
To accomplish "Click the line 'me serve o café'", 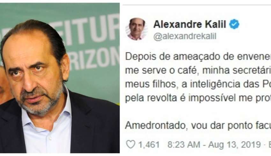I will (x=198, y=71).
